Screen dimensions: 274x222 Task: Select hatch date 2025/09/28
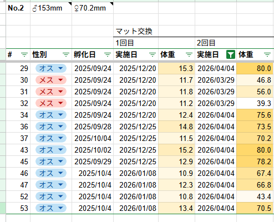coord(93,127)
